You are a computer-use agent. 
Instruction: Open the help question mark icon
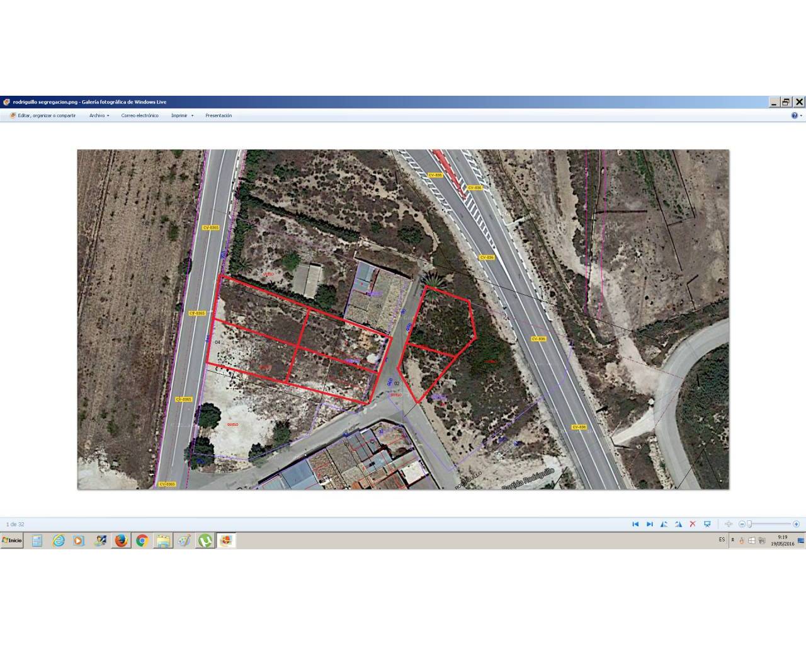click(x=794, y=115)
